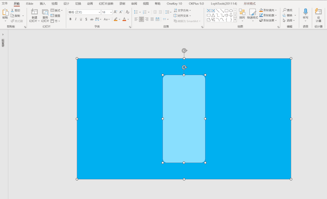Open Change Case Aa dropdown
Image resolution: width=327 pixels, height=199 pixels.
point(107,19)
